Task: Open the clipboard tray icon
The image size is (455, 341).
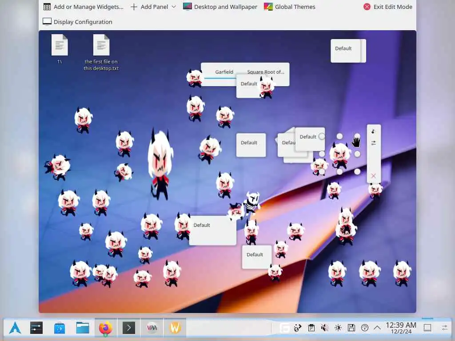Action: tap(311, 328)
